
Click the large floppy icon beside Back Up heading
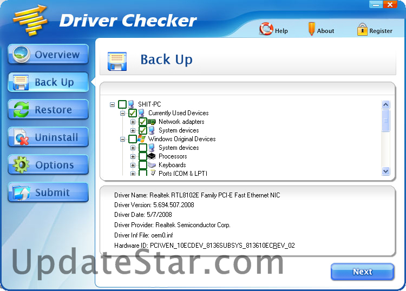pyautogui.click(x=117, y=61)
